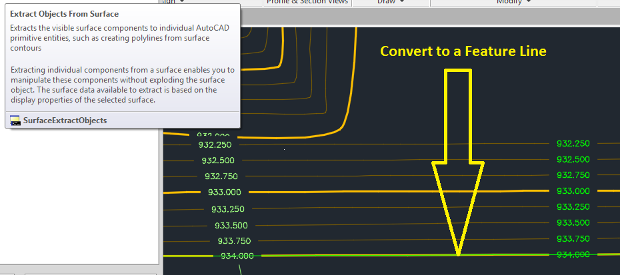Click the Extract Objects From Surface tooltip title
Screen dimensions: 620x275
point(64,14)
